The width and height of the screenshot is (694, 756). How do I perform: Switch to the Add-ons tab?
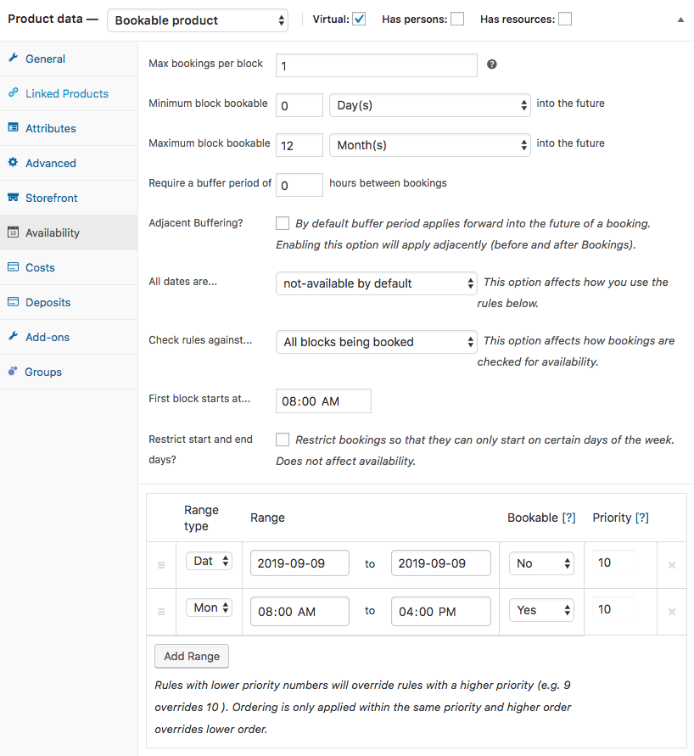[x=69, y=337]
